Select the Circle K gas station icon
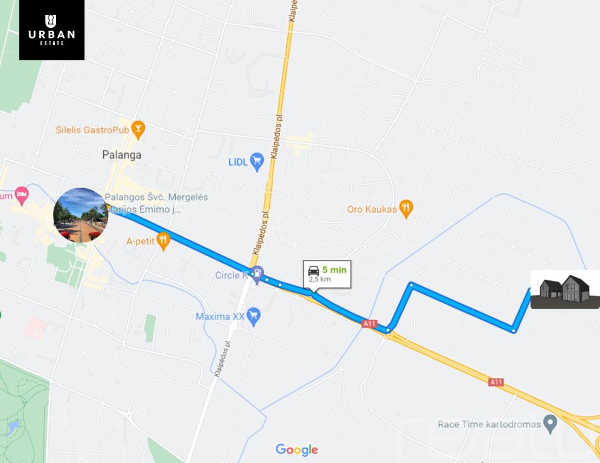This screenshot has height=463, width=600. click(258, 274)
